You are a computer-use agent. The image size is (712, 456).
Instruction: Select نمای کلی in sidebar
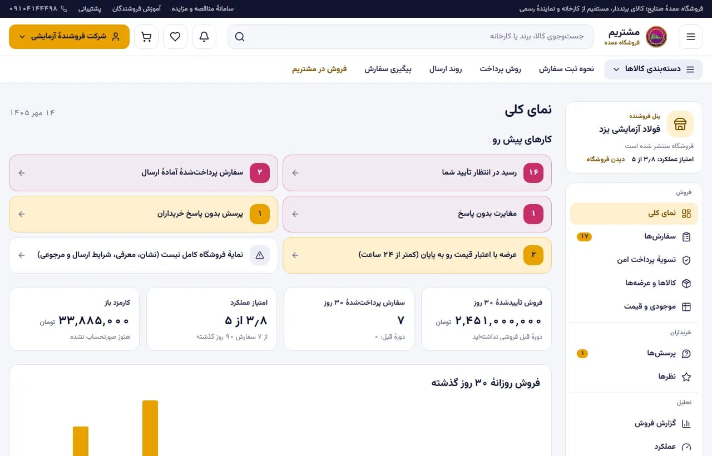point(634,214)
